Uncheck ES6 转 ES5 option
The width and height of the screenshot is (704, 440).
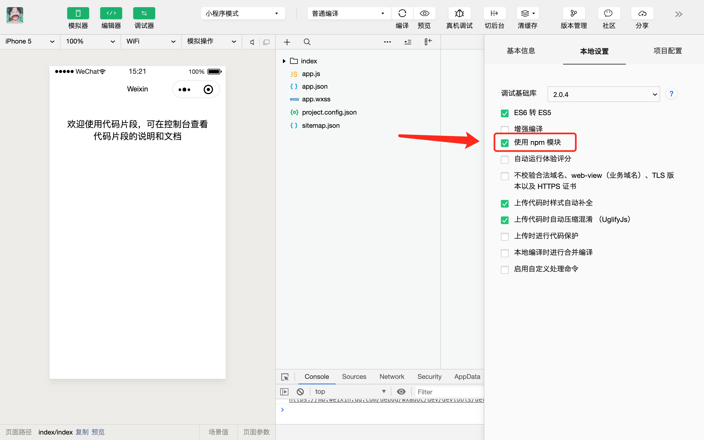pyautogui.click(x=505, y=113)
